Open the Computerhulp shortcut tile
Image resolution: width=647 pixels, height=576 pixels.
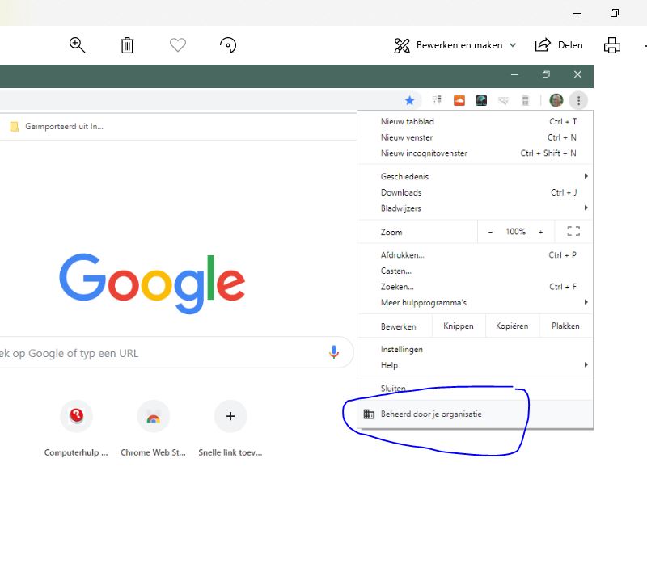point(76,428)
